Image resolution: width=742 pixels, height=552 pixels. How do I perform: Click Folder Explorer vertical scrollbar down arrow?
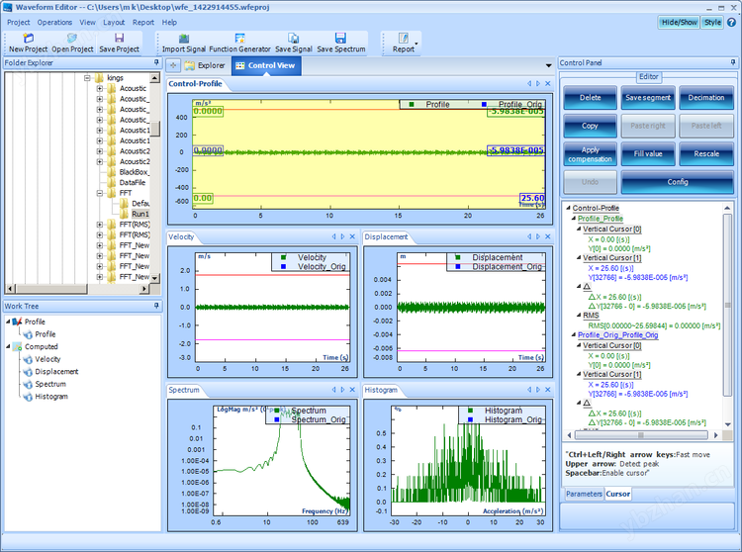click(154, 278)
